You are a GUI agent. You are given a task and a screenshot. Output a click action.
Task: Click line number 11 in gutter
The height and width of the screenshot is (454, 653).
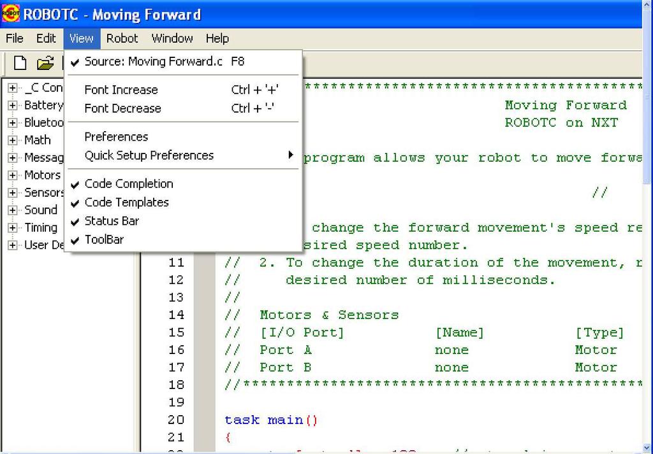176,263
